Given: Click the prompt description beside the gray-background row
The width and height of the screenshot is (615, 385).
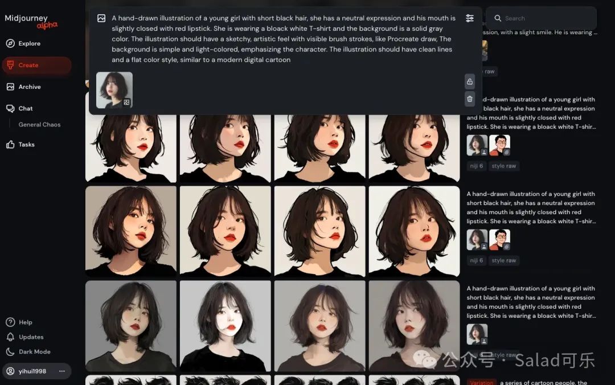Looking at the screenshot, I should [x=531, y=302].
